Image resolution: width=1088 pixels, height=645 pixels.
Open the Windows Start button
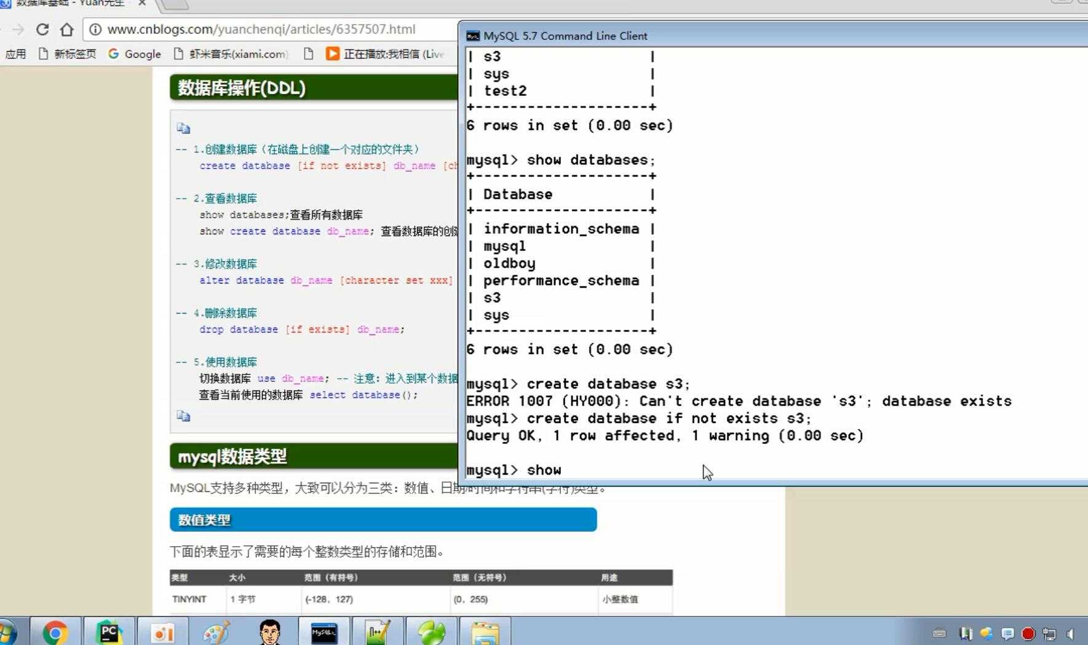point(6,632)
